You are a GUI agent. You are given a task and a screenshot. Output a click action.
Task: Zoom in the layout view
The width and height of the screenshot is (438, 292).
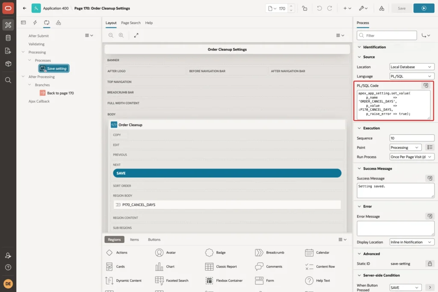click(x=121, y=35)
